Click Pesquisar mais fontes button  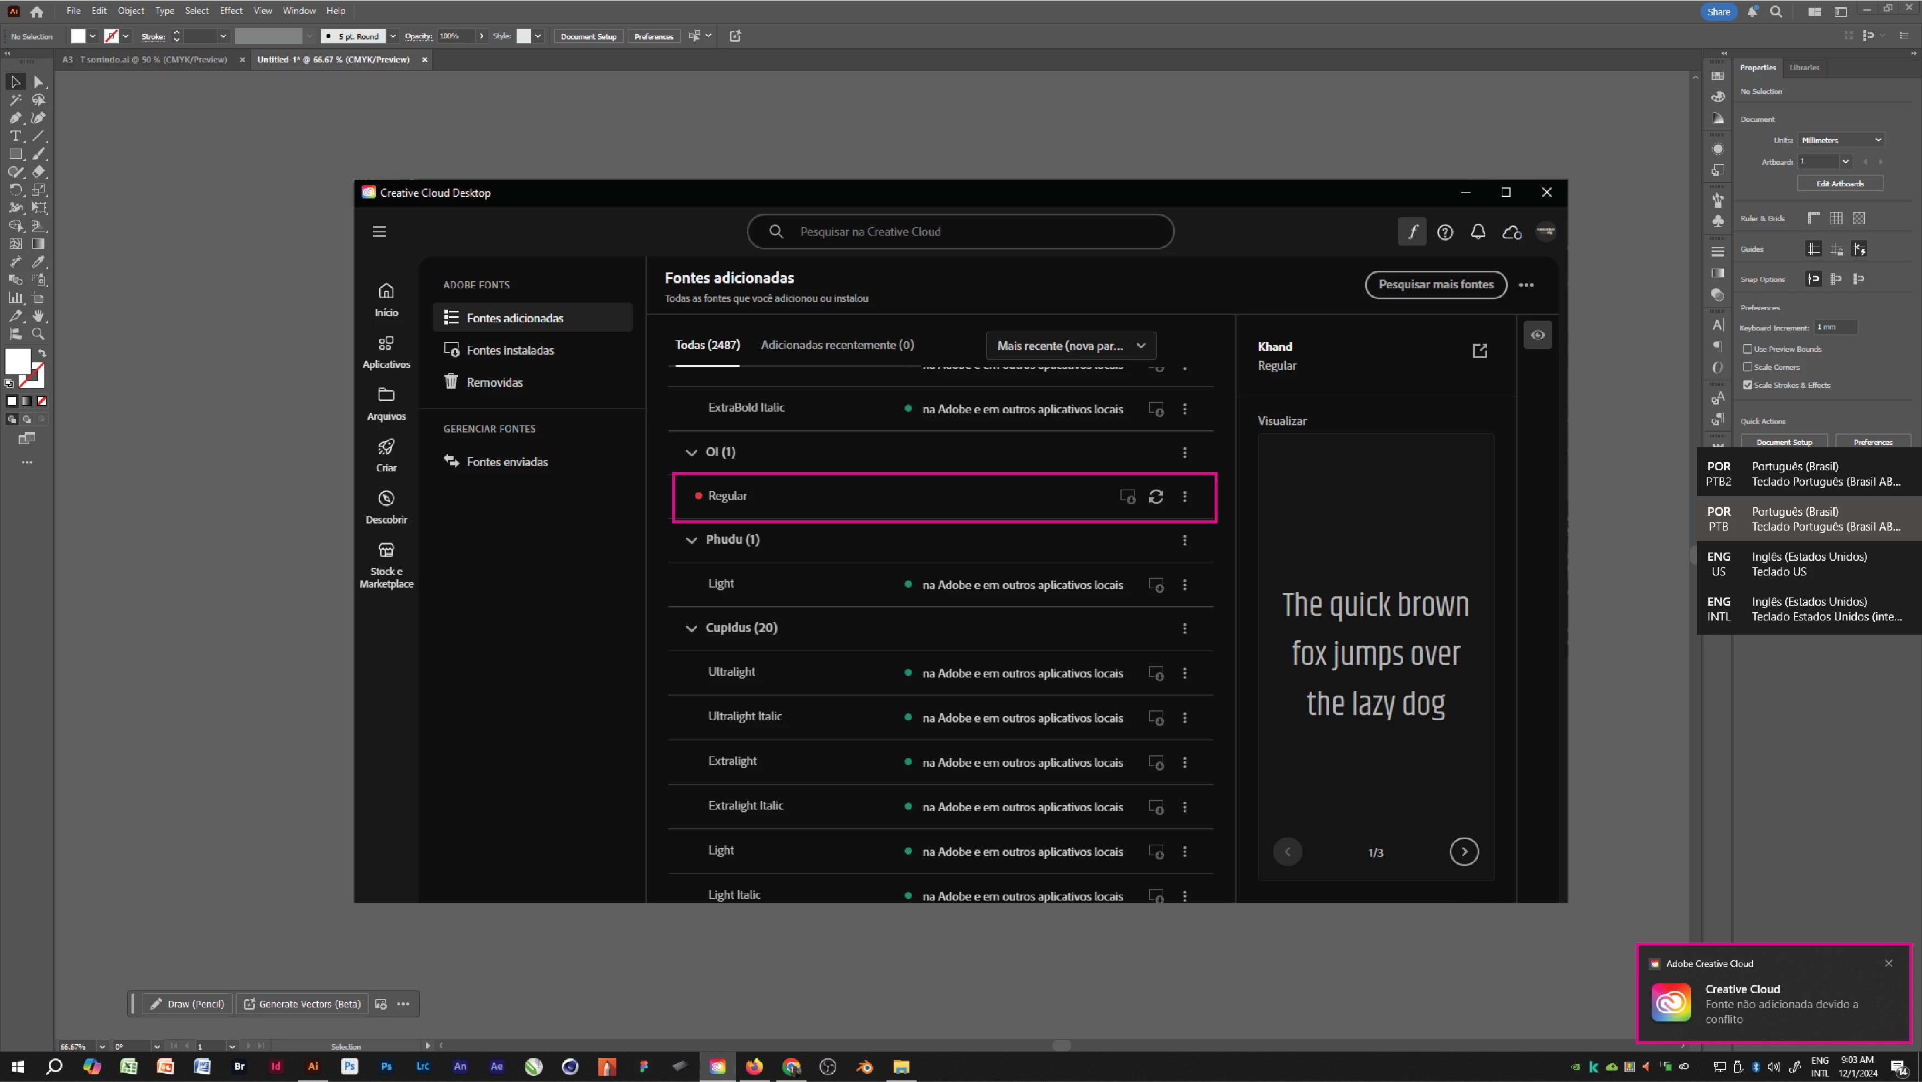1435,284
